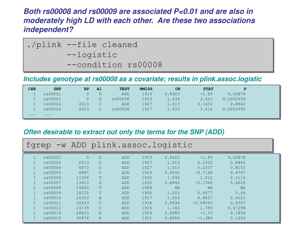The width and height of the screenshot is (303, 227).
Task: Click 'rs00014' in the lower table
Action: click(52, 213)
